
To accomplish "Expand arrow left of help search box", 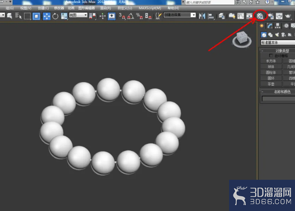I will [183, 2].
